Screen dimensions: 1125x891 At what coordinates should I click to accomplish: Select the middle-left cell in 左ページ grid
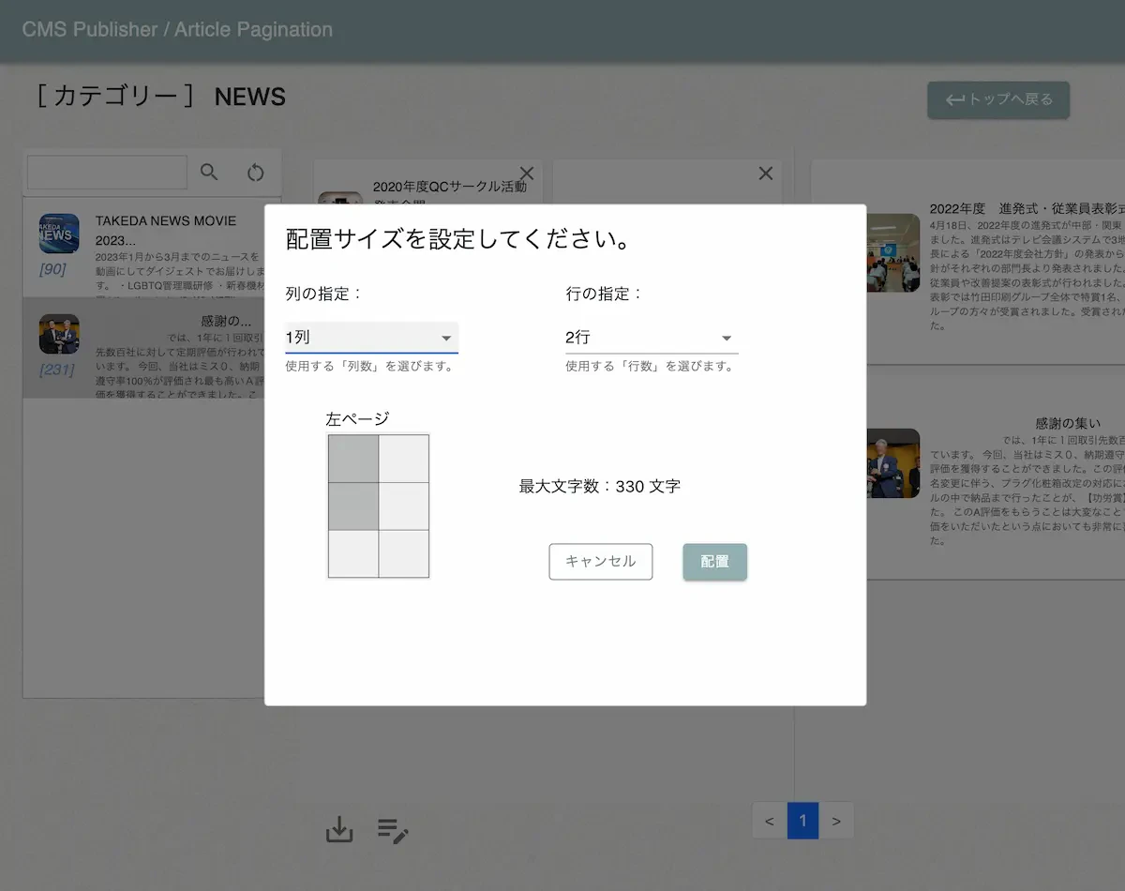click(x=352, y=506)
